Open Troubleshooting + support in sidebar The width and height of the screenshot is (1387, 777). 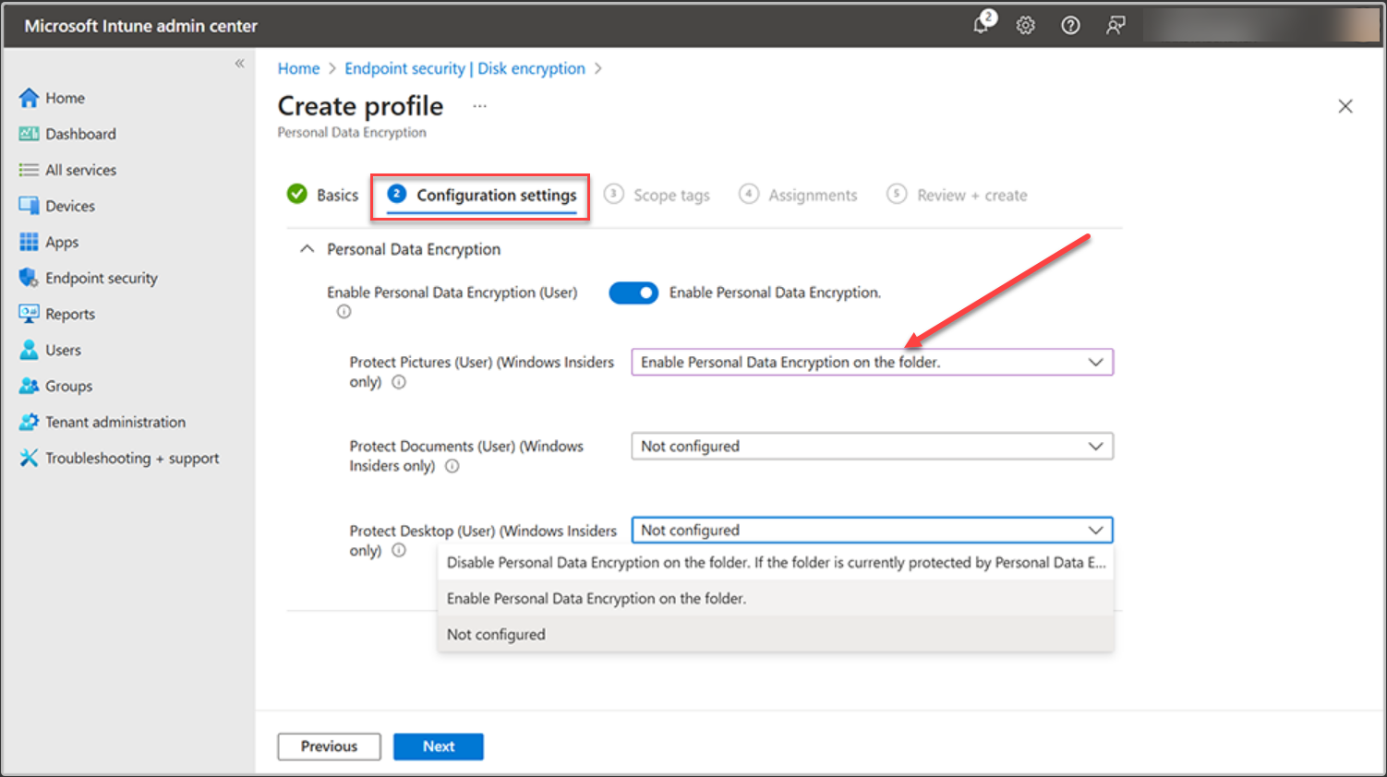[x=132, y=458]
